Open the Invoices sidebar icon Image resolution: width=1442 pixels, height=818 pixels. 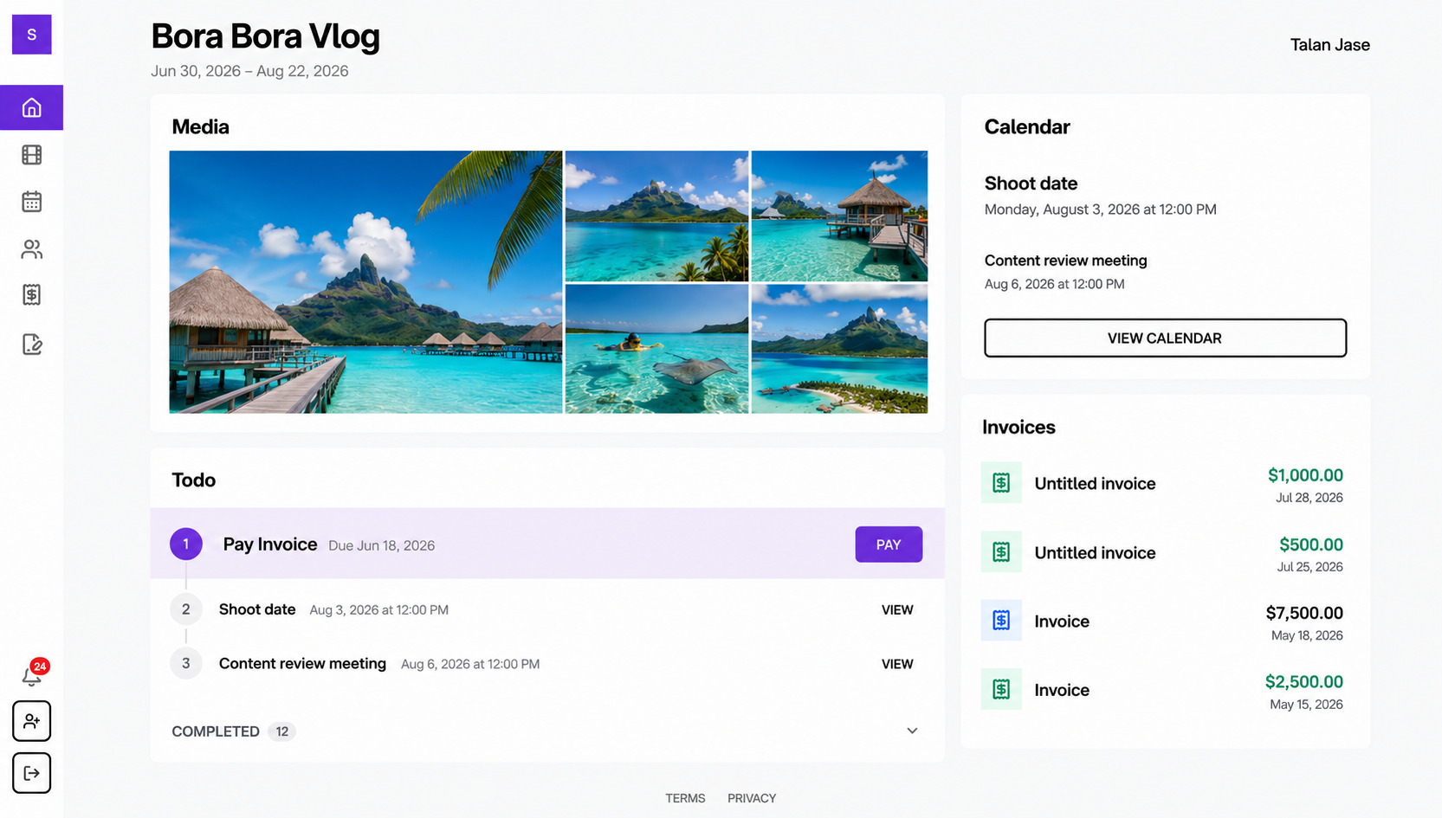point(31,295)
